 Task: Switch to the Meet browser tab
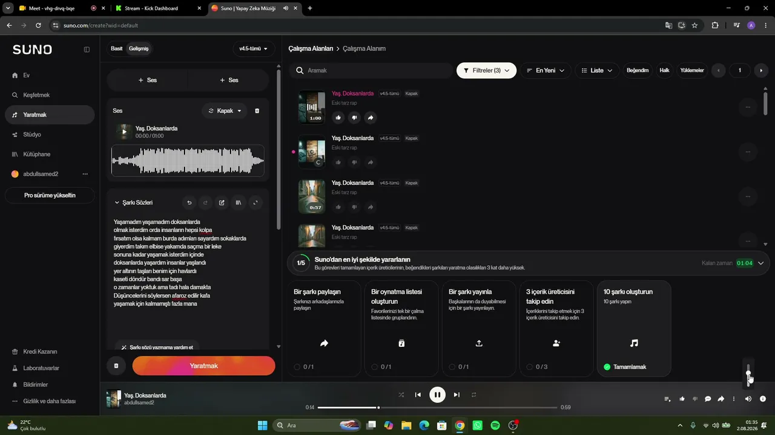coord(61,8)
